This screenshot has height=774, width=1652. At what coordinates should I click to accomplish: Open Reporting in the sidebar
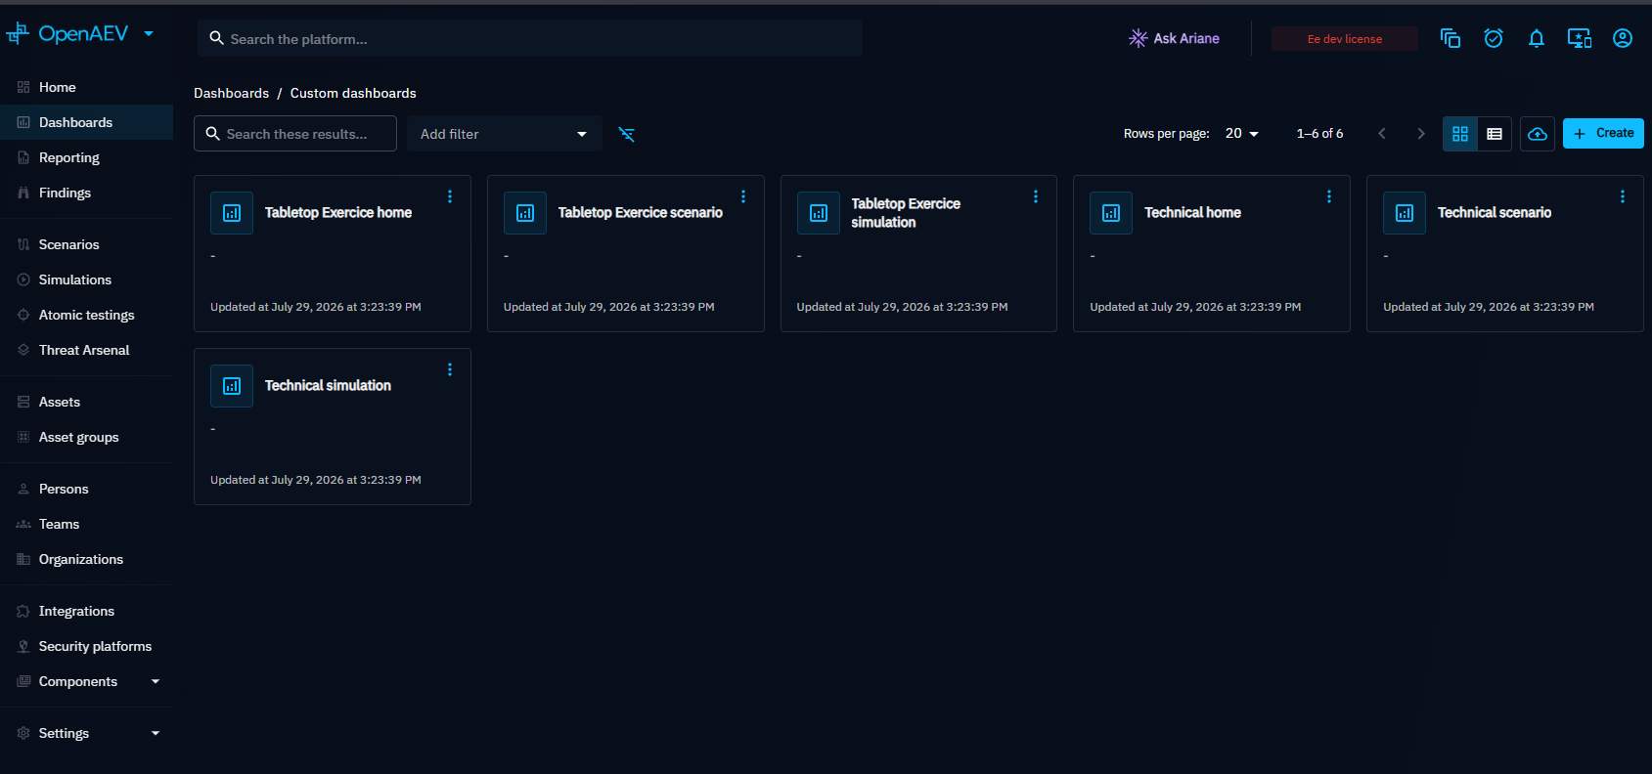click(x=86, y=157)
